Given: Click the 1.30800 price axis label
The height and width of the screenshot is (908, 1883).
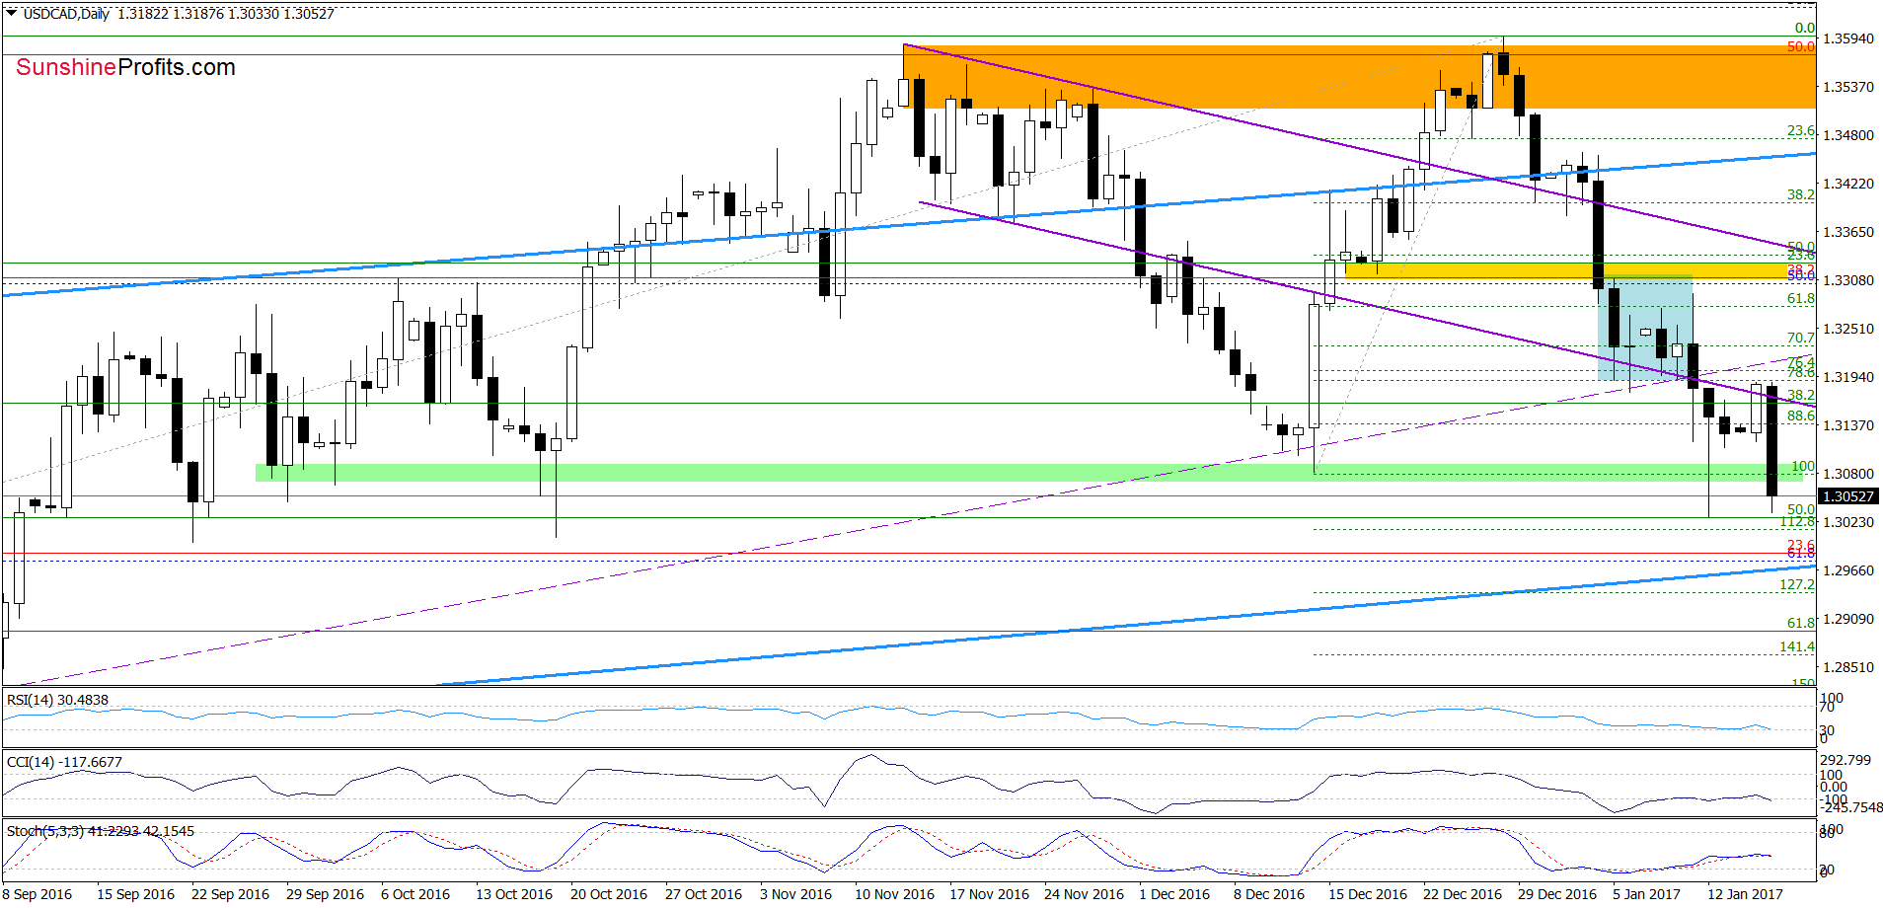Looking at the screenshot, I should (x=1847, y=474).
